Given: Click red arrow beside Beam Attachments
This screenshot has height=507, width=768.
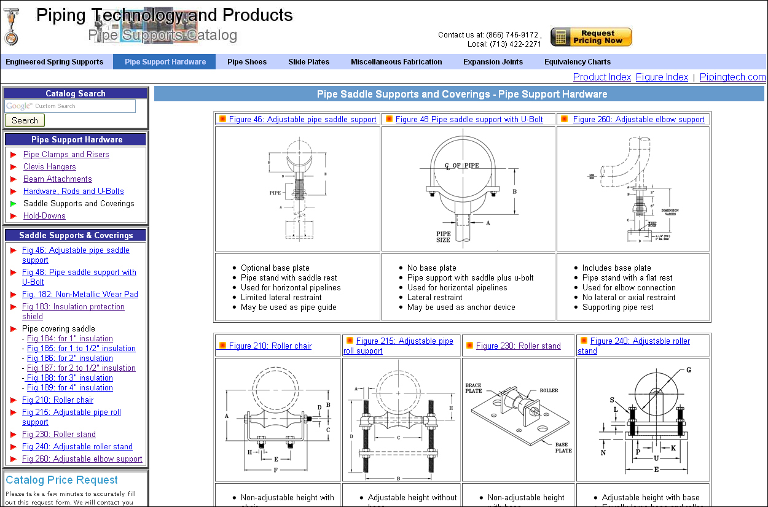Looking at the screenshot, I should pyautogui.click(x=14, y=179).
